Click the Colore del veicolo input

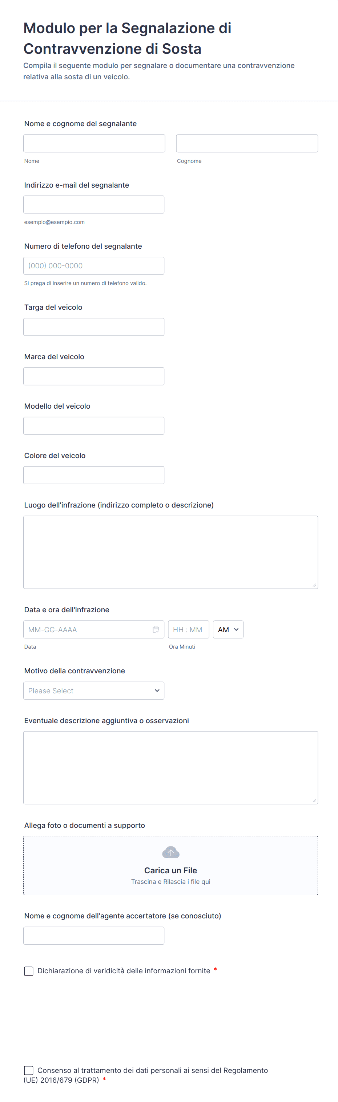(94, 475)
